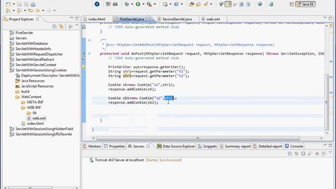Click the Previous Annotation icon
This screenshot has width=336, height=189.
[x=19, y=10]
